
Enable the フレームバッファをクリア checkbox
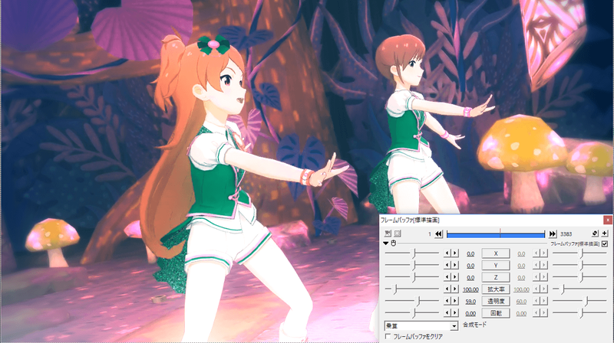tap(388, 336)
